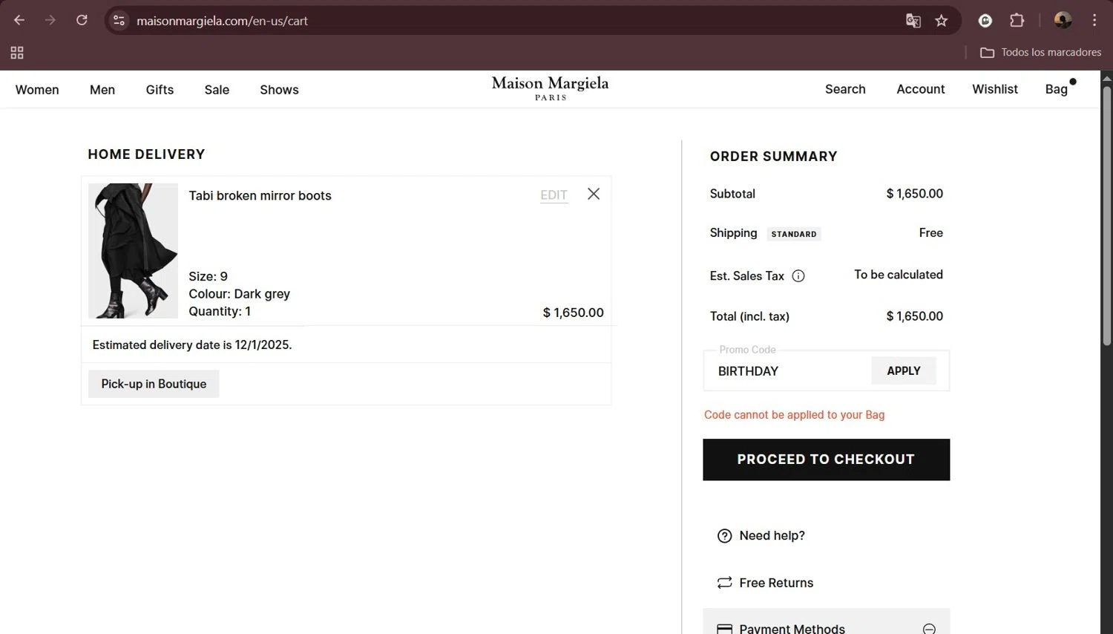Click the browser forward arrow
Image resolution: width=1113 pixels, height=634 pixels.
(x=50, y=20)
